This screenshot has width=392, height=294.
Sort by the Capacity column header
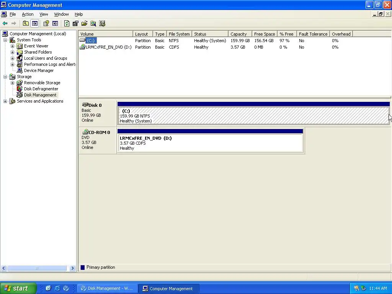tap(240, 34)
